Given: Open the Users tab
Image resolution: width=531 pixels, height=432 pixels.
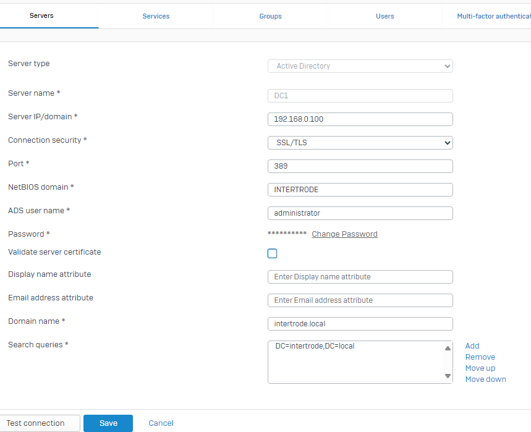Looking at the screenshot, I should point(384,16).
